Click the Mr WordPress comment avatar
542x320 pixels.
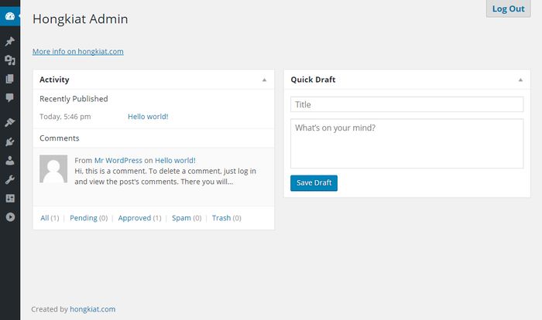tap(53, 169)
